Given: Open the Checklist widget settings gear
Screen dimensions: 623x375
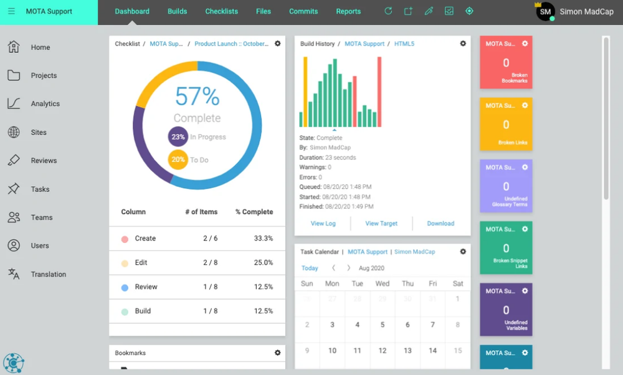Looking at the screenshot, I should (277, 44).
